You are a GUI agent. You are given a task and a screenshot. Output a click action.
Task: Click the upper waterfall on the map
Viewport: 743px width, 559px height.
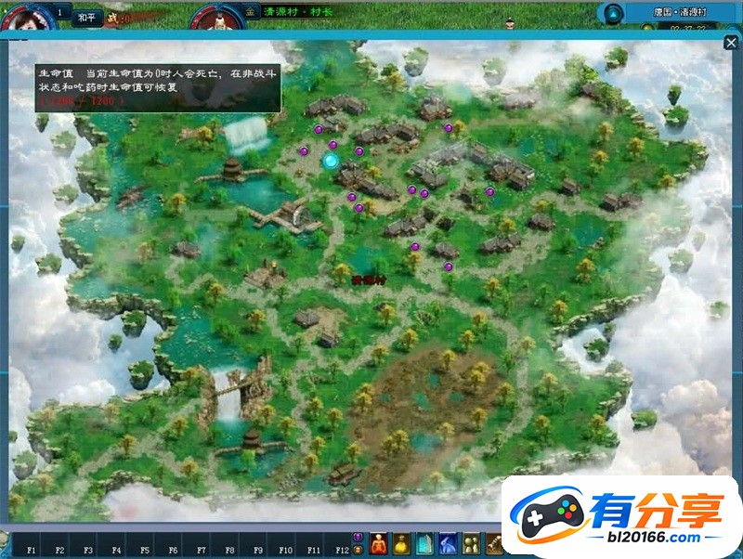coord(245,135)
